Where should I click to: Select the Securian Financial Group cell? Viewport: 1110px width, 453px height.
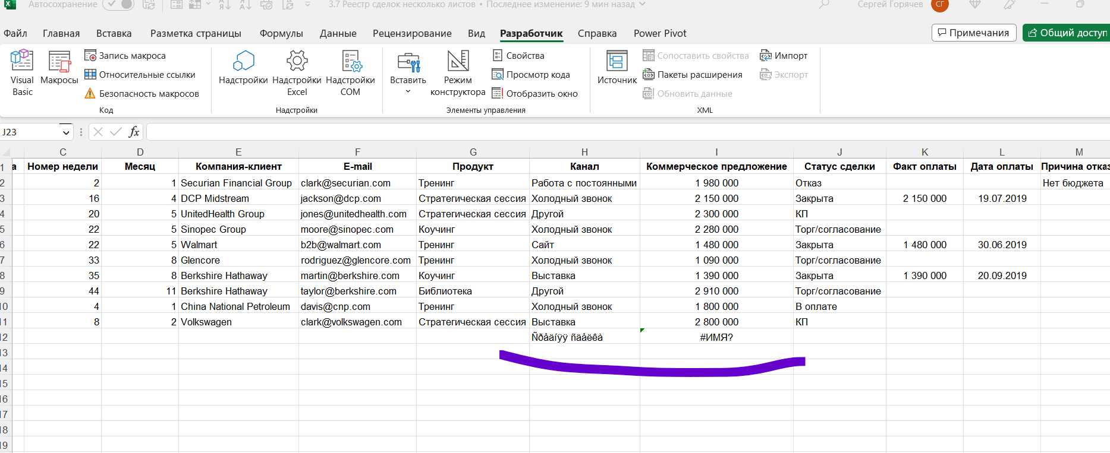pyautogui.click(x=238, y=183)
